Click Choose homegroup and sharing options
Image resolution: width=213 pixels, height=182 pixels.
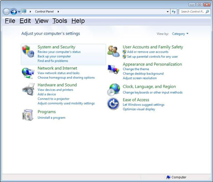66,78
